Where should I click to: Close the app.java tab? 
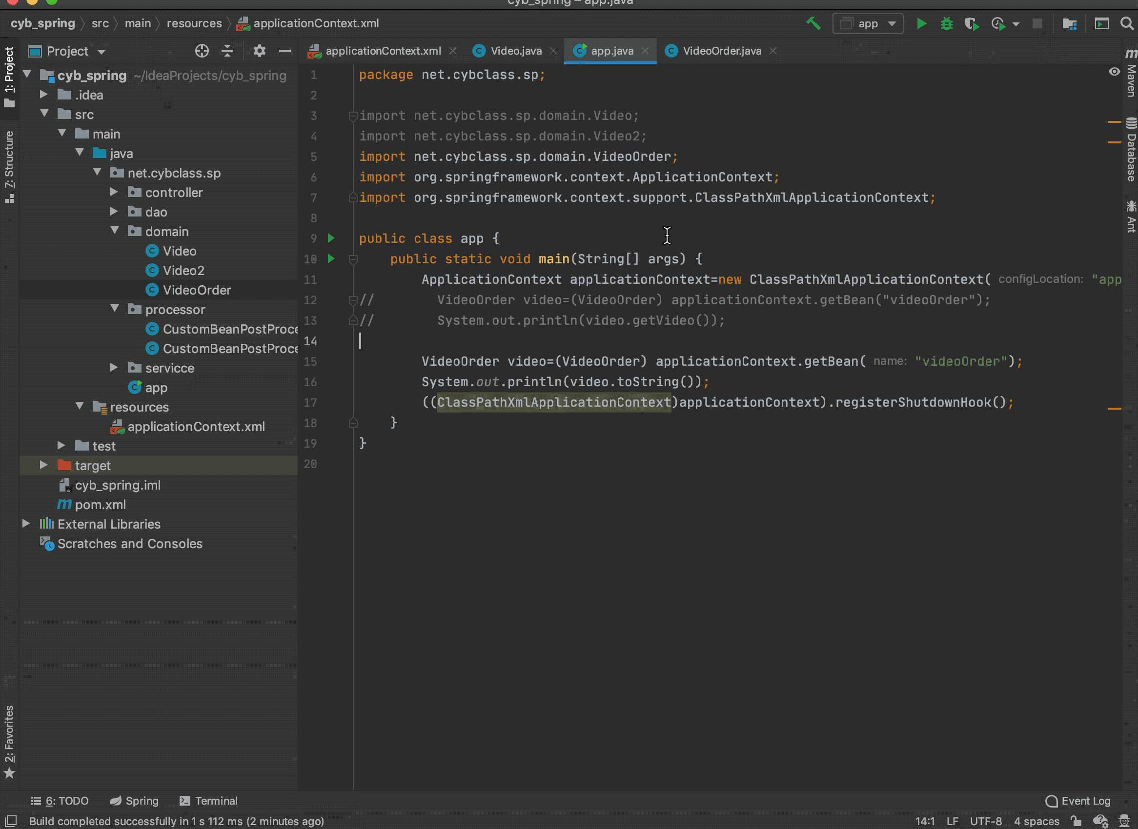click(645, 51)
